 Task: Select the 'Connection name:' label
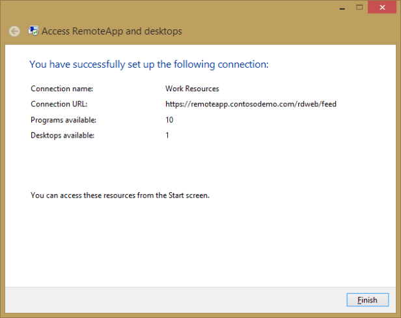pyautogui.click(x=62, y=88)
